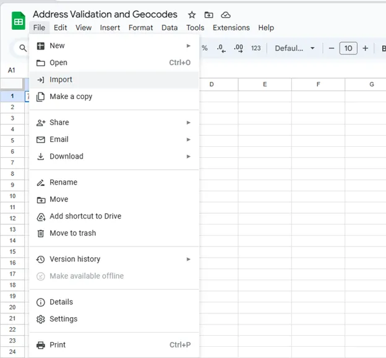Select the column E header
The image size is (386, 358).
(x=265, y=84)
